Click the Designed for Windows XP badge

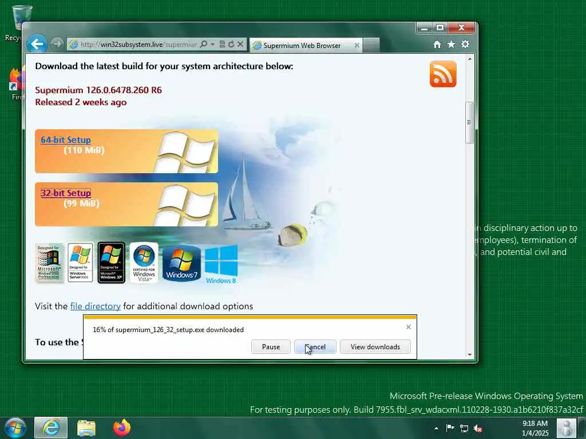click(x=112, y=263)
